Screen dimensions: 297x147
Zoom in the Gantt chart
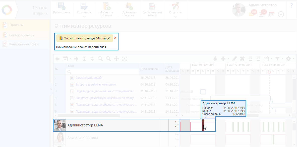tap(108, 59)
